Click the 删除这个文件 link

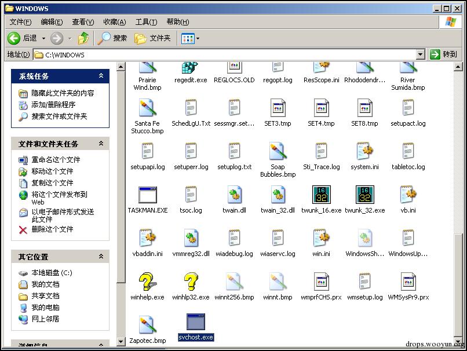click(52, 229)
